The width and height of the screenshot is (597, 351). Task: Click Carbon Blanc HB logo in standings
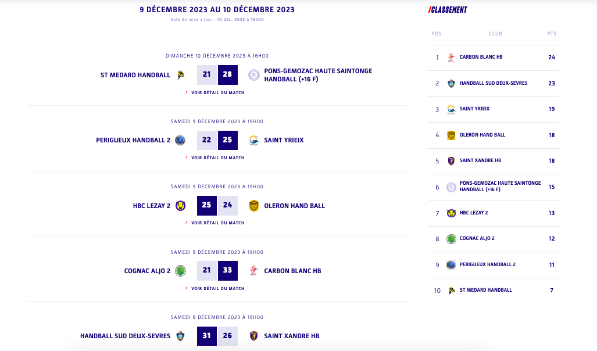click(451, 58)
